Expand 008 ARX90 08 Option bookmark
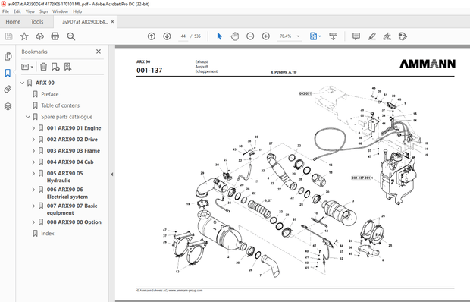Screen dimensions: 470x302 pos(33,222)
